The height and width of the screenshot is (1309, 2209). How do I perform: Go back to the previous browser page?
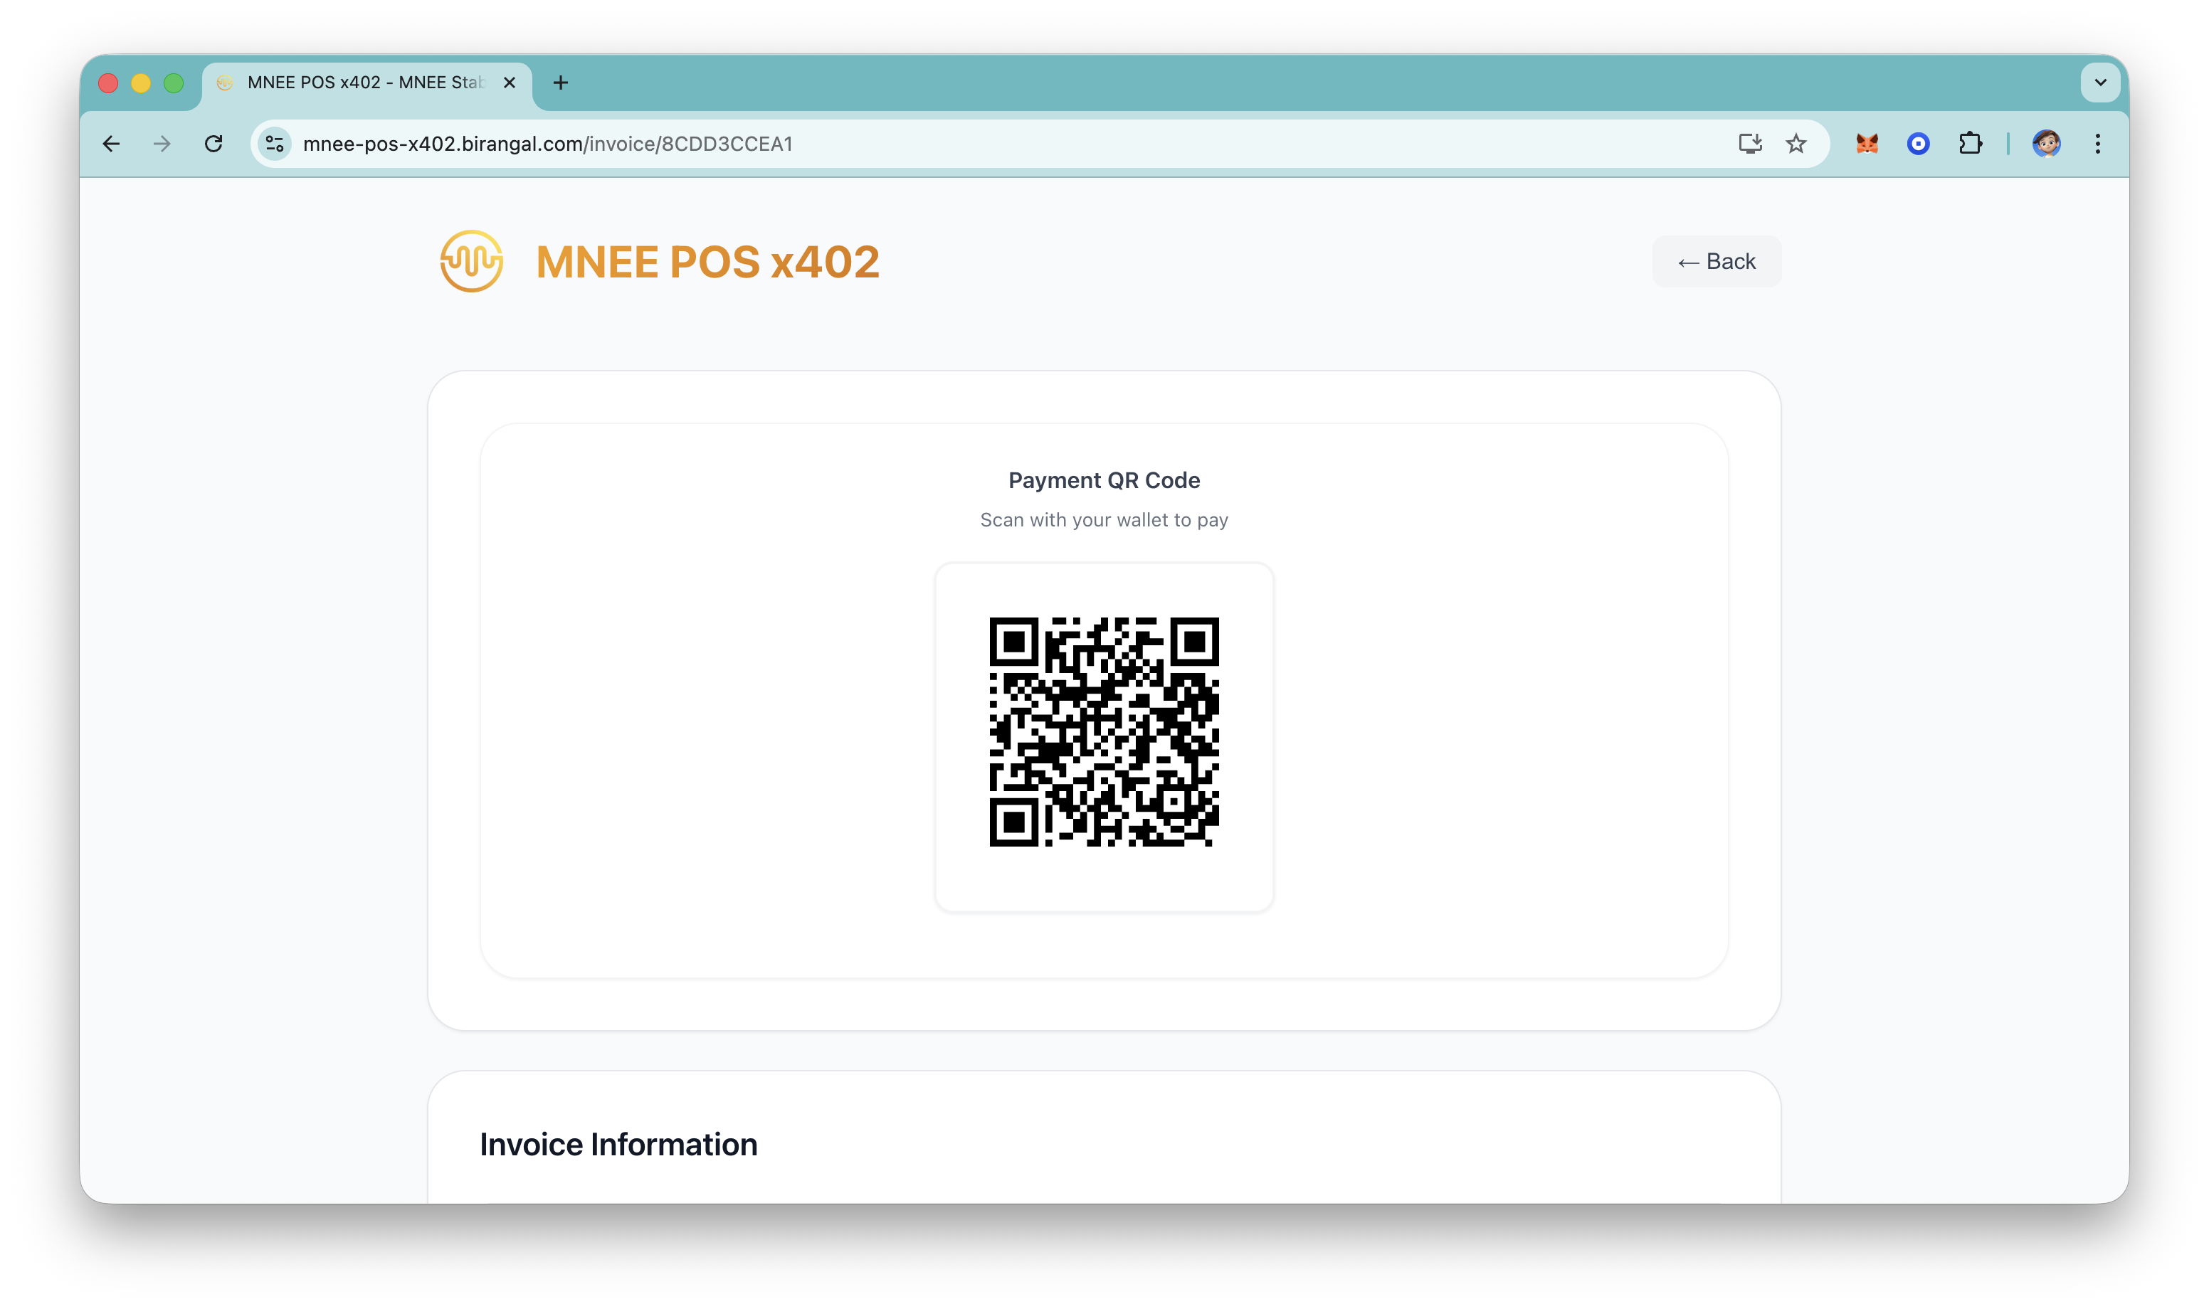[111, 144]
